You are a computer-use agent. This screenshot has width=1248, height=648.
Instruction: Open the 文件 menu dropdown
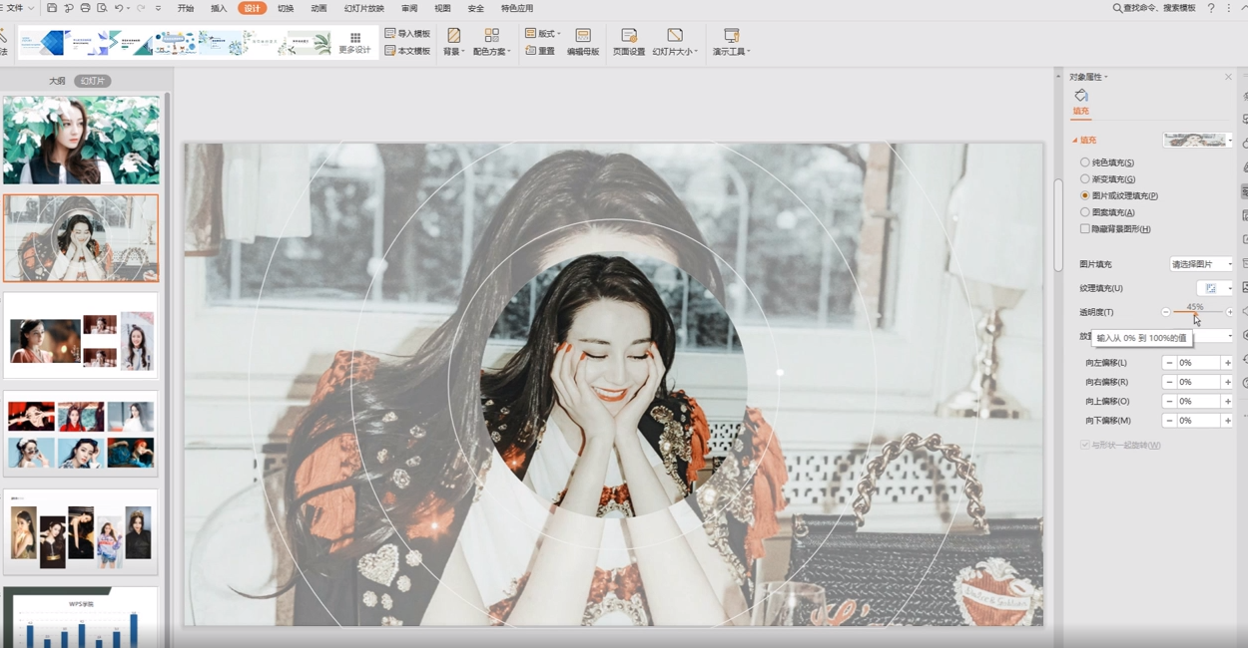pos(19,8)
